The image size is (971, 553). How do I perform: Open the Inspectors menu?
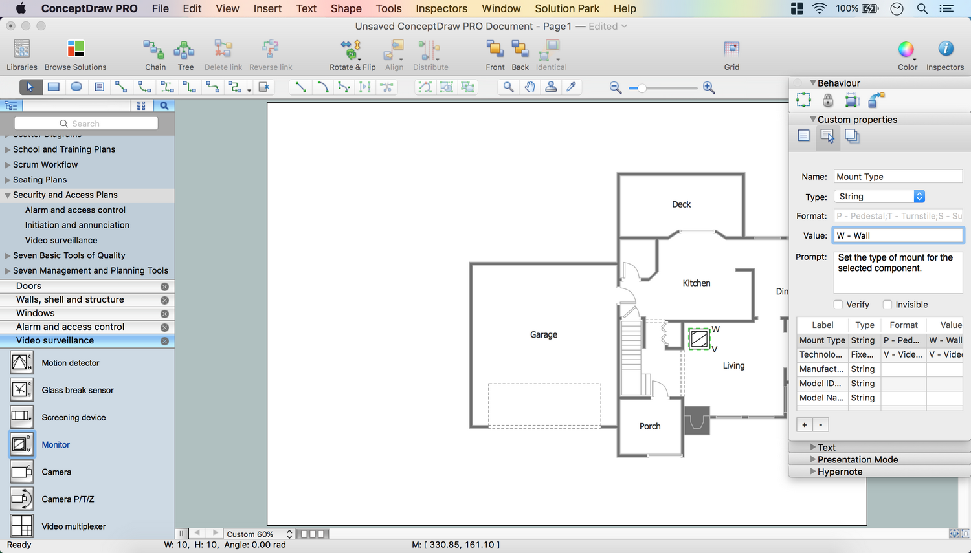click(x=441, y=8)
